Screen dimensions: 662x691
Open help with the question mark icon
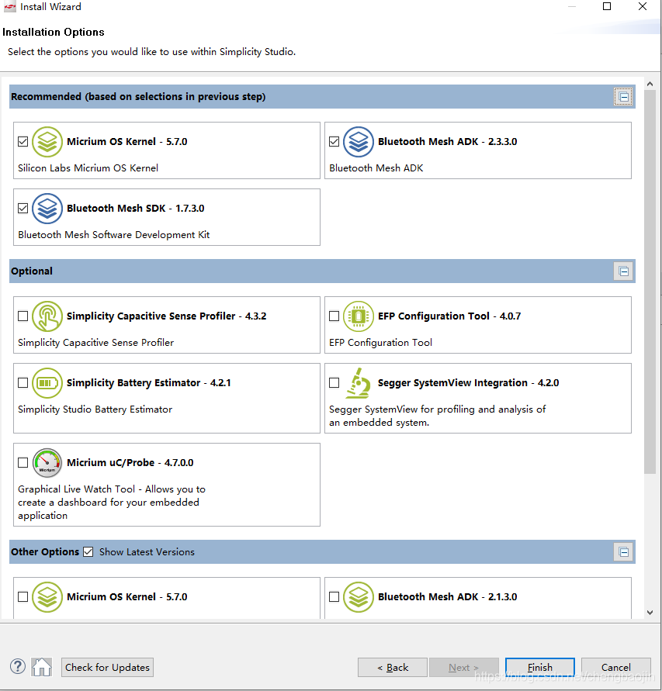18,667
